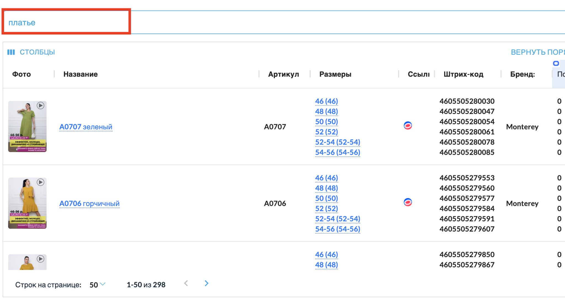Click size 46 (46) link for A0706
This screenshot has width=565, height=298.
pyautogui.click(x=326, y=178)
